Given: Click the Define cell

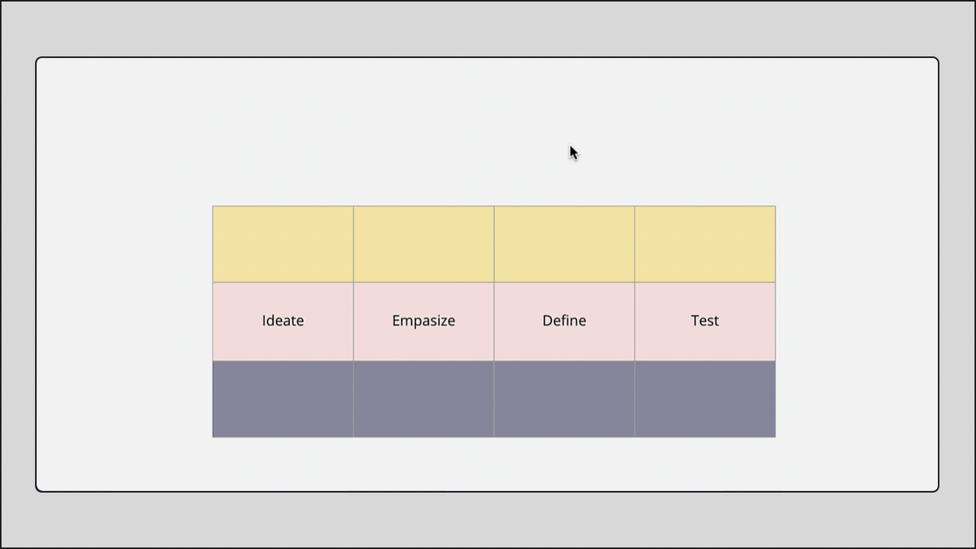Looking at the screenshot, I should [x=564, y=321].
